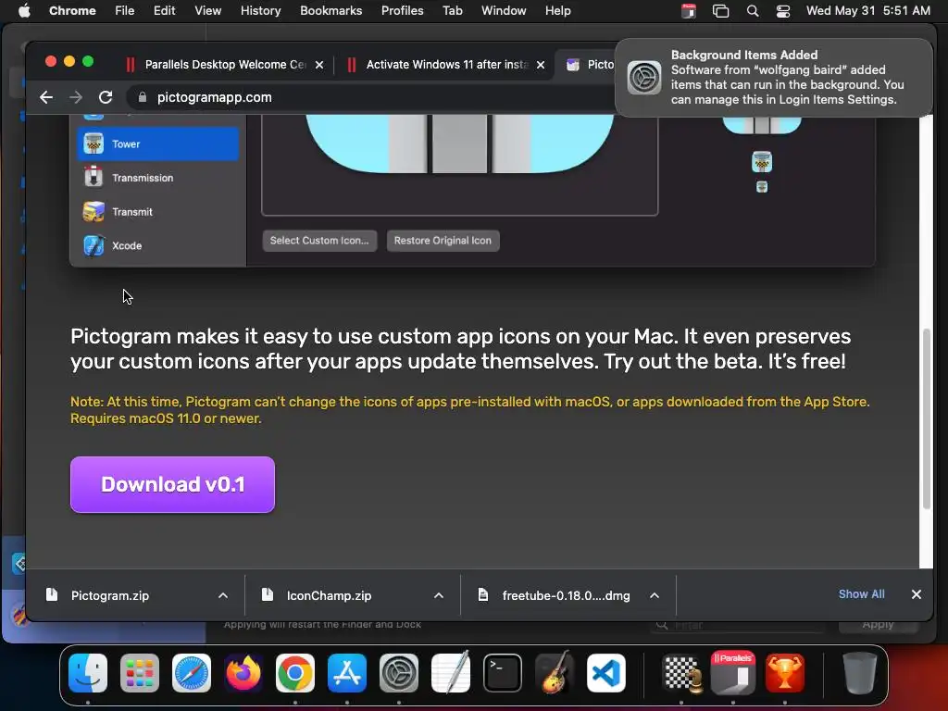Viewport: 948px width, 711px height.
Task: Select Transmit in the app list
Action: (157, 212)
